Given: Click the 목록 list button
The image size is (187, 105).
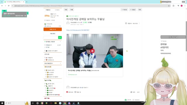Looking at the screenshot, I should pyautogui.click(x=140, y=10).
